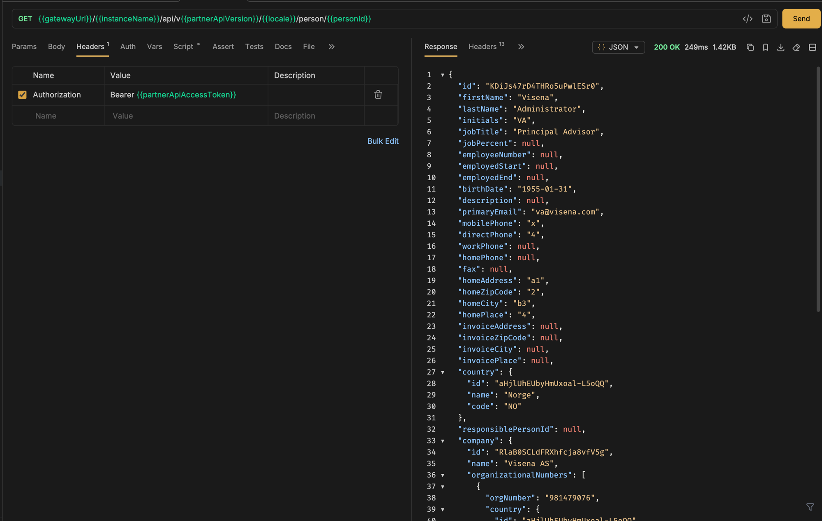The width and height of the screenshot is (822, 521).
Task: Click the empty header Value field
Action: pos(186,116)
